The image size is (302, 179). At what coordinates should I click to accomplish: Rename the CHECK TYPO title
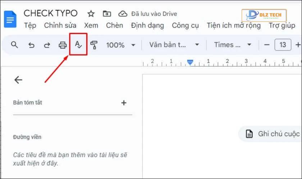51,13
